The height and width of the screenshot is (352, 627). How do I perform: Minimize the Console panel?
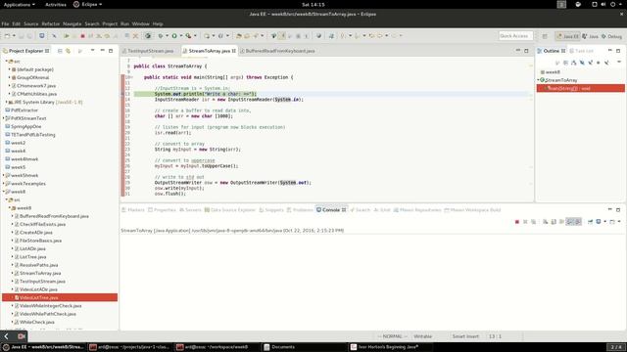pos(609,209)
